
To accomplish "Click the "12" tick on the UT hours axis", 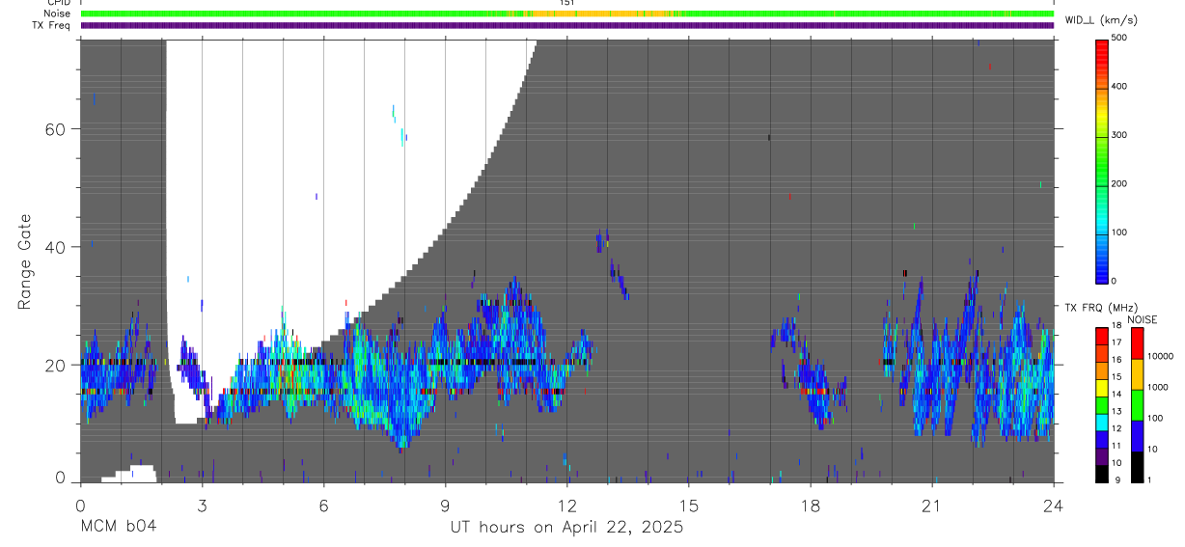I will pos(567,506).
